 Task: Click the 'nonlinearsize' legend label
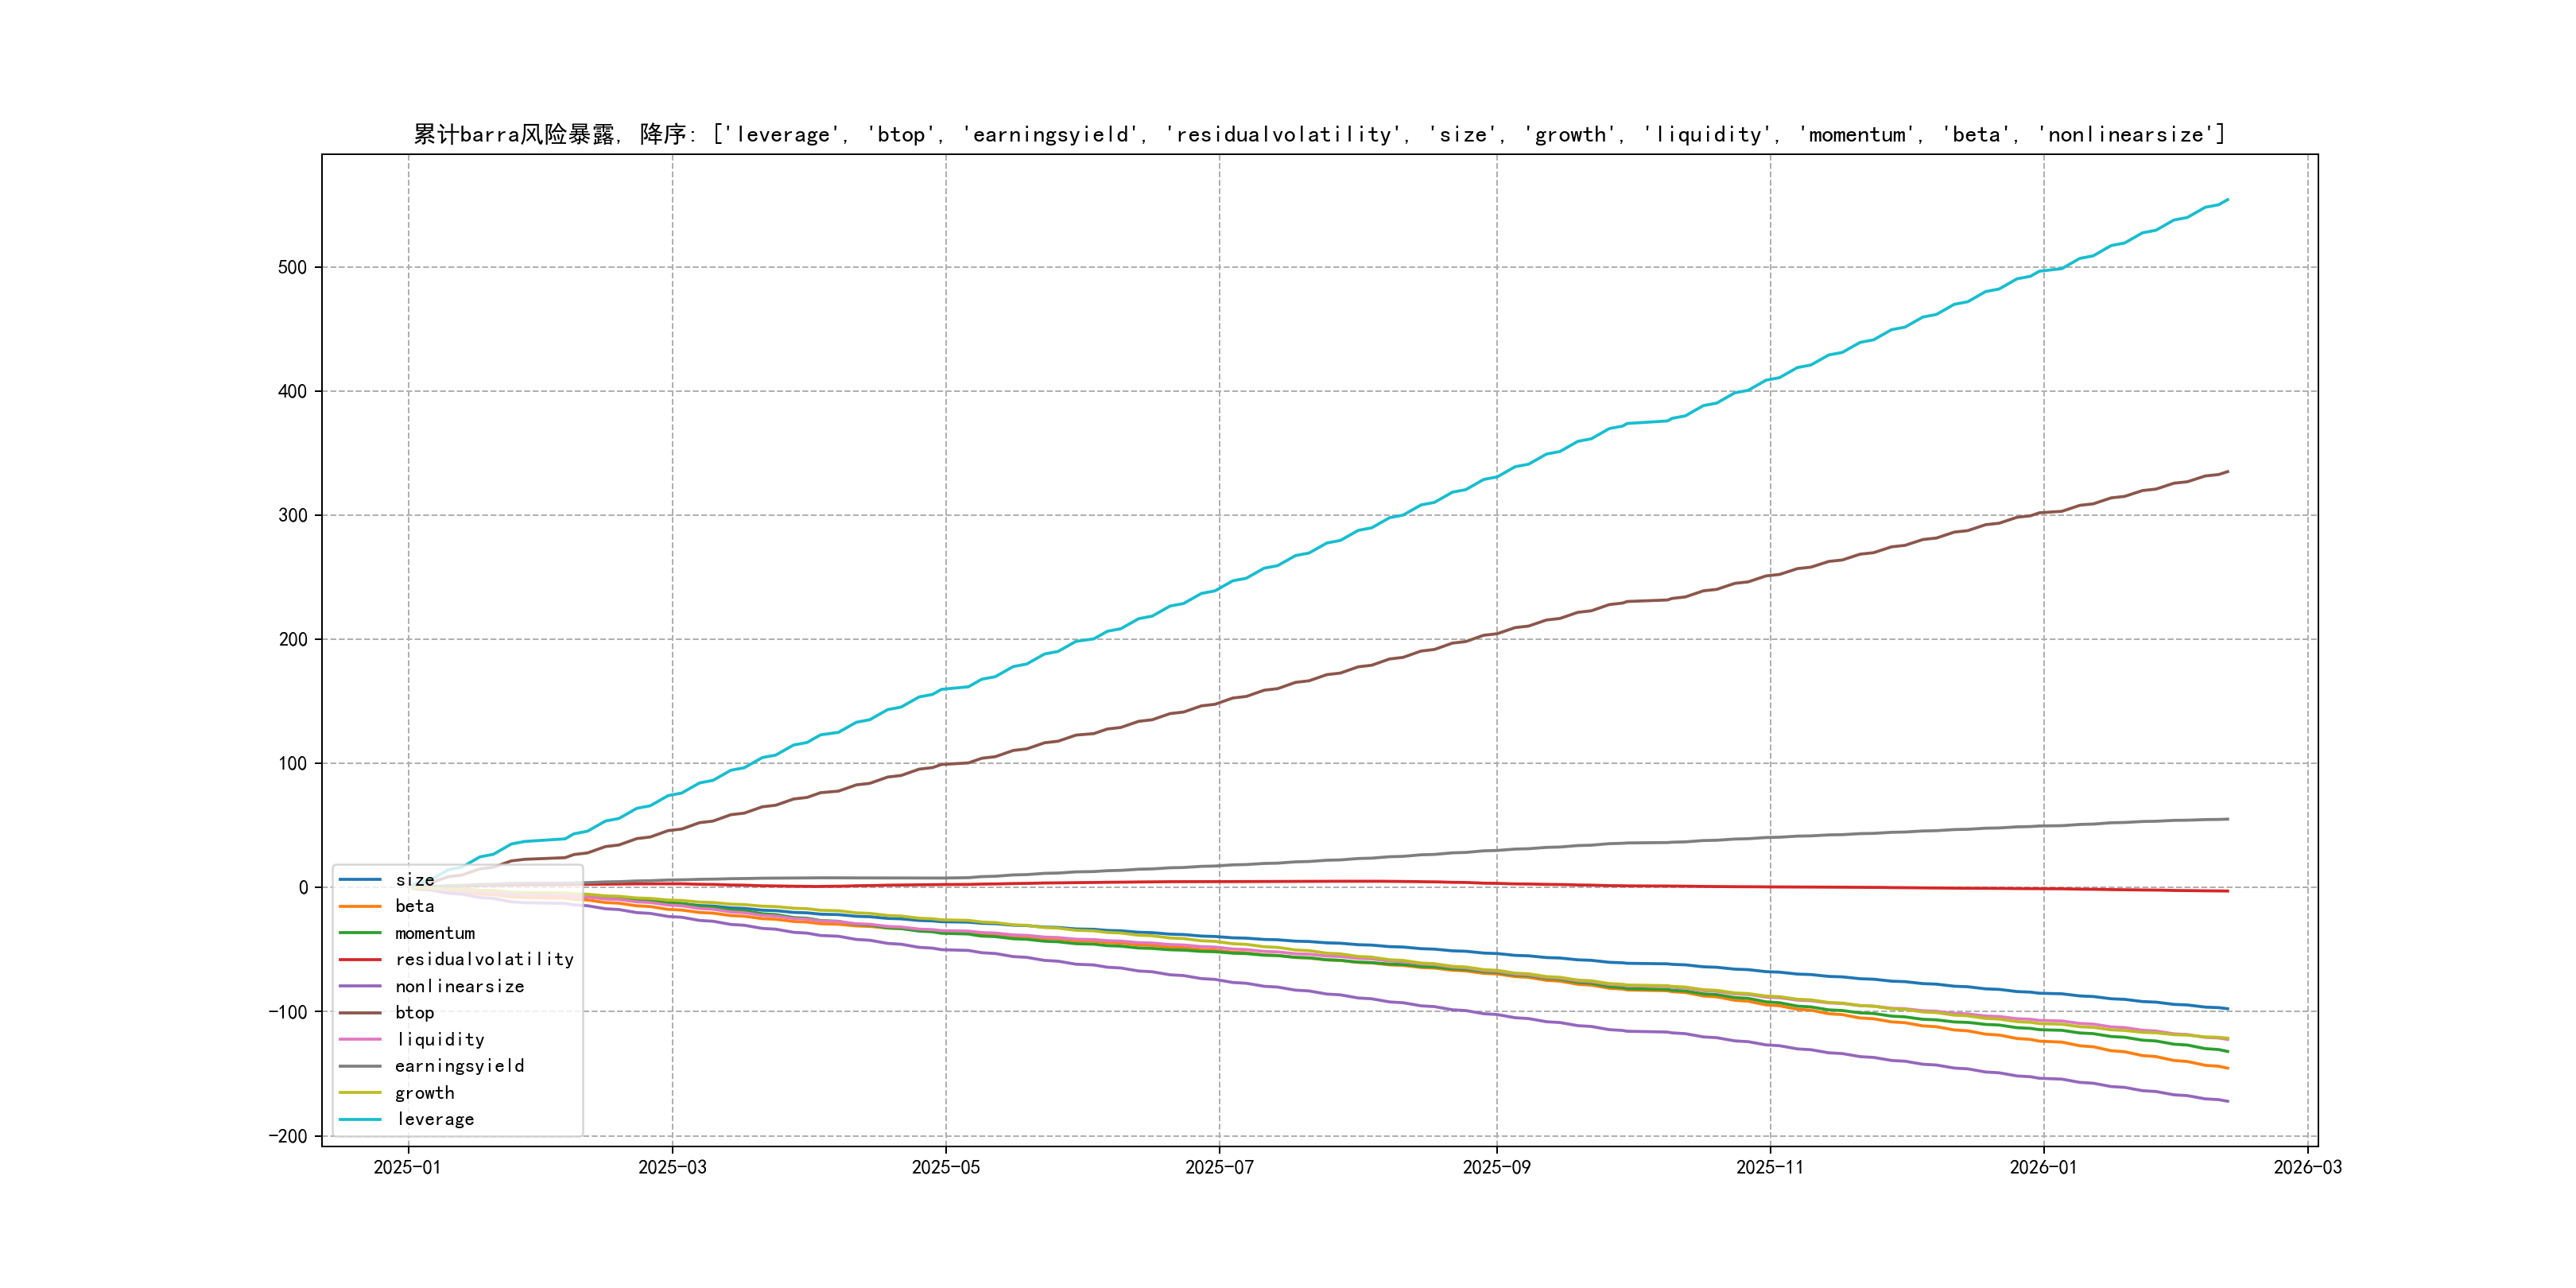pyautogui.click(x=459, y=986)
